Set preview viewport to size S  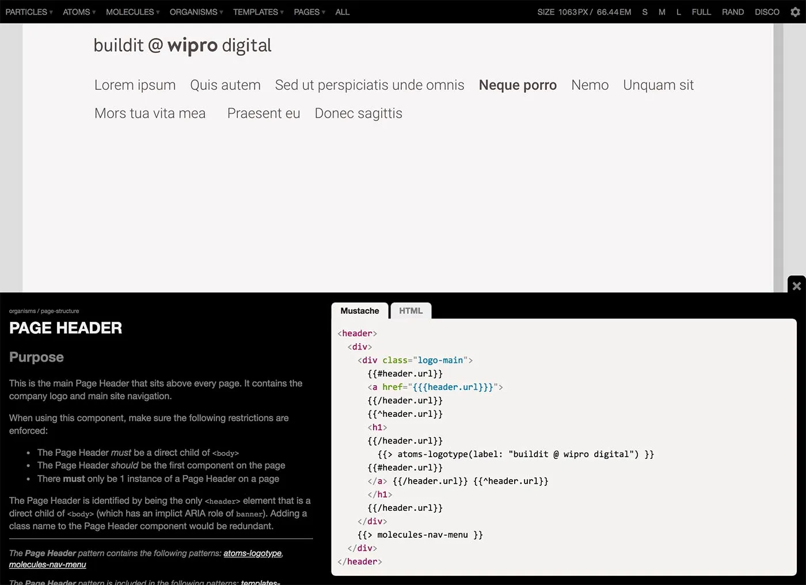tap(644, 12)
